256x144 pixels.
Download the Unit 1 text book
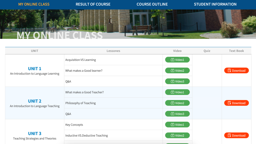[236, 70]
